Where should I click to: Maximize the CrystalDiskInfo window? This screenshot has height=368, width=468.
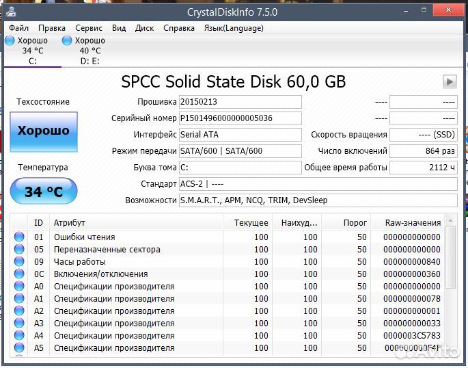tap(424, 10)
